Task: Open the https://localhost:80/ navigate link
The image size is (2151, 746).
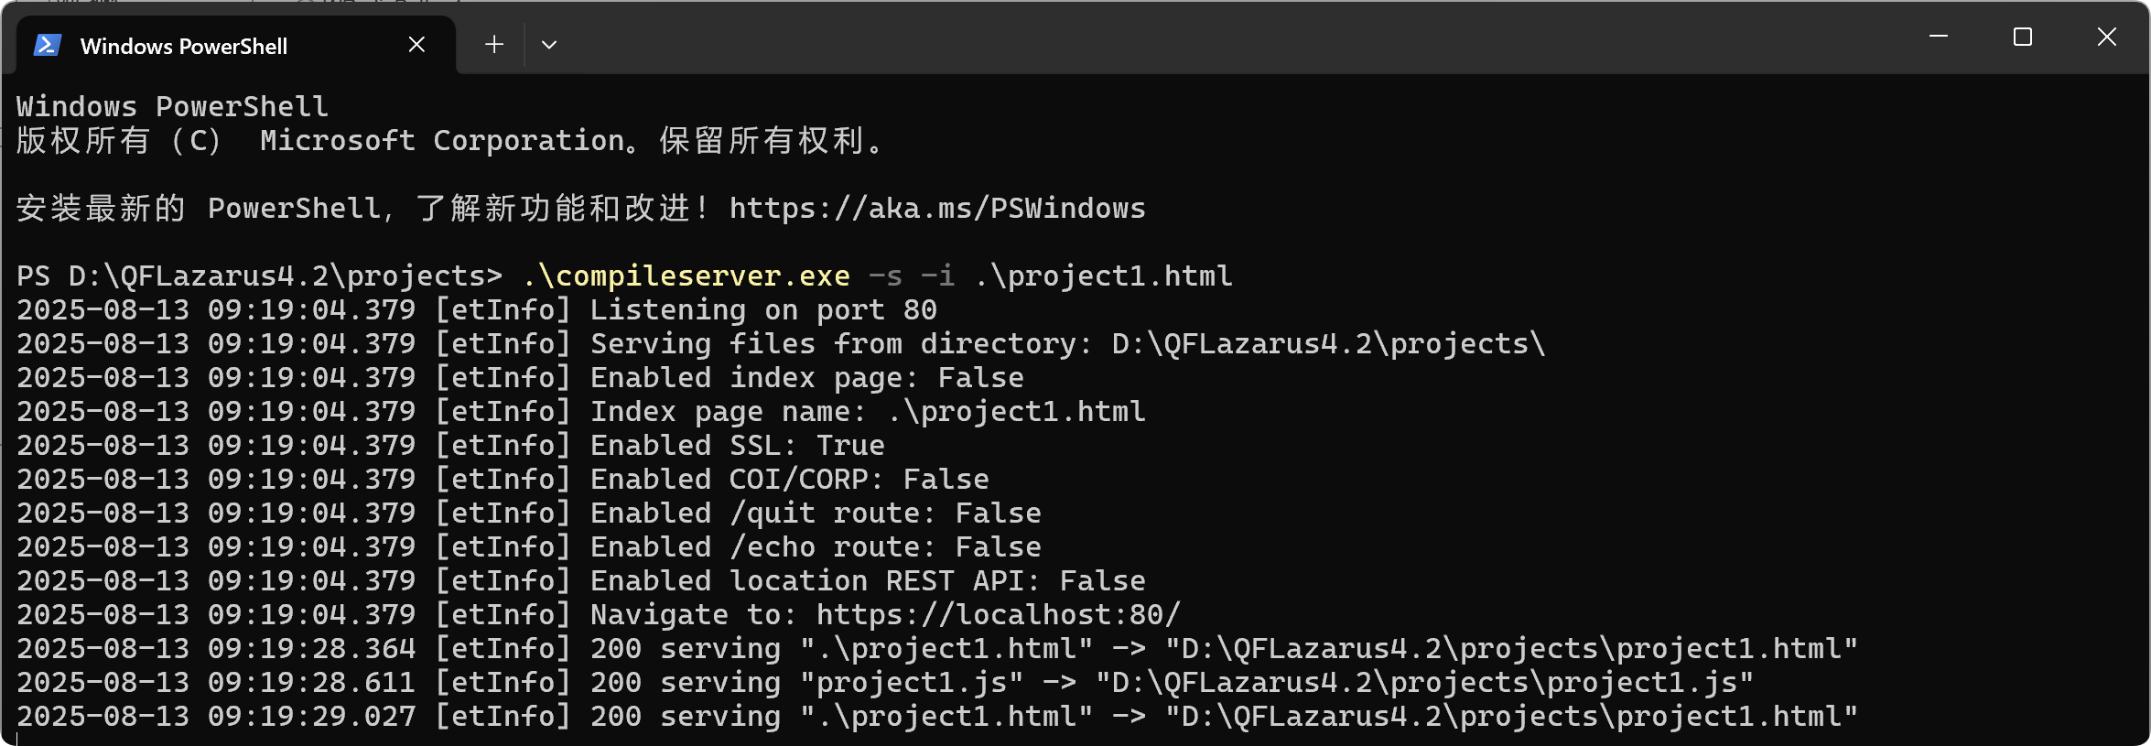Action: [x=998, y=614]
